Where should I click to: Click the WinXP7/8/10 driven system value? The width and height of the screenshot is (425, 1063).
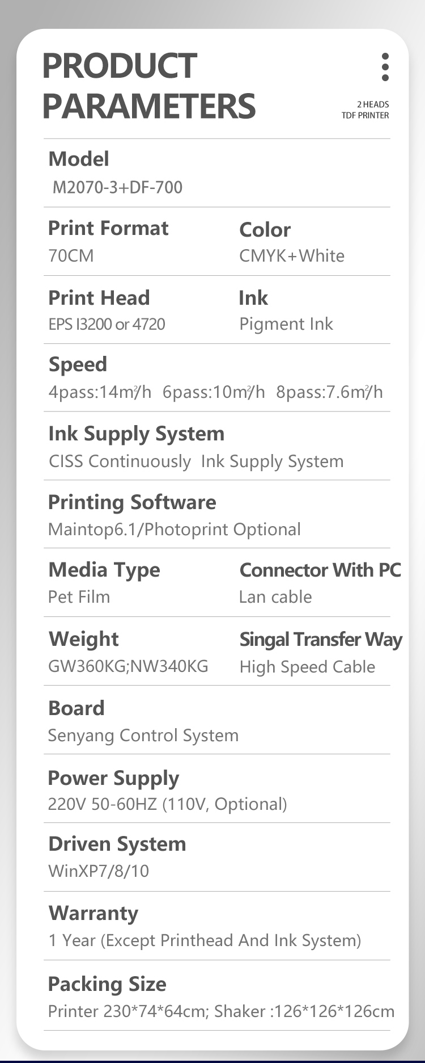[99, 871]
